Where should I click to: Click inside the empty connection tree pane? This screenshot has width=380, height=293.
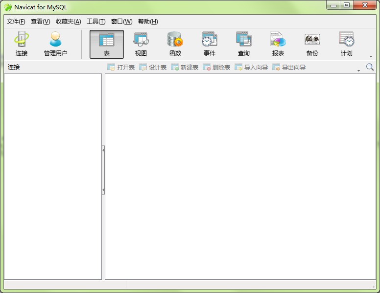[x=53, y=176]
